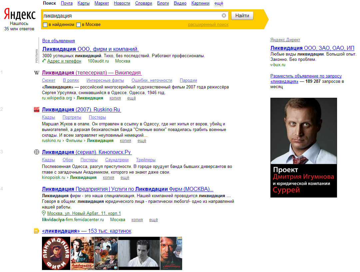Viewport: 360px width, 272px height.
Task: Open «Ликвидация (2007). Ruskino.Ru» result
Action: click(82, 109)
